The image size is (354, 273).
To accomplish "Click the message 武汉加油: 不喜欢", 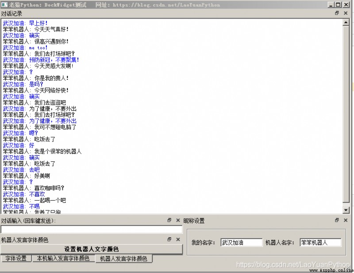I will click(x=24, y=194).
